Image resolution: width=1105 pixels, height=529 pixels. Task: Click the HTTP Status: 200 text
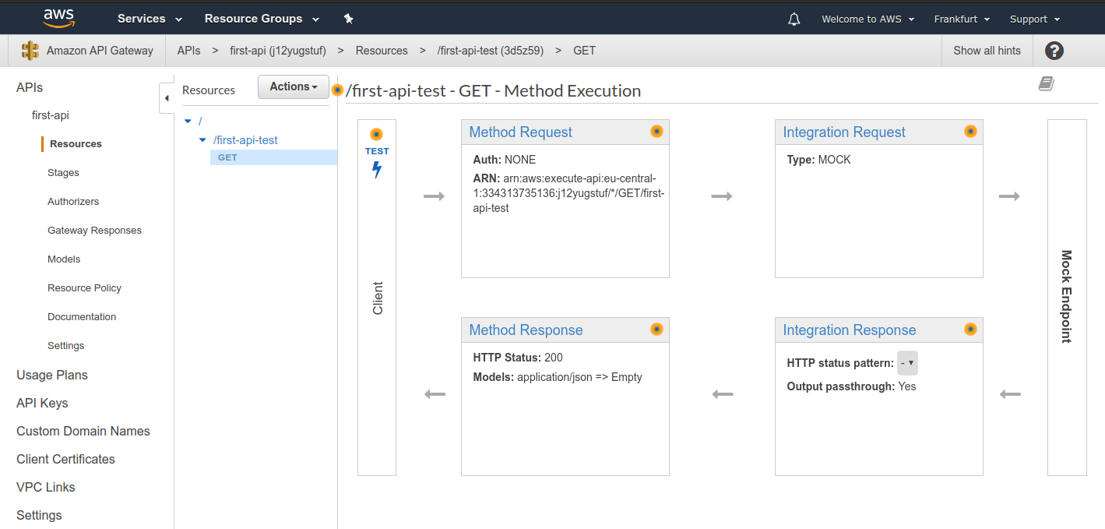click(x=518, y=358)
